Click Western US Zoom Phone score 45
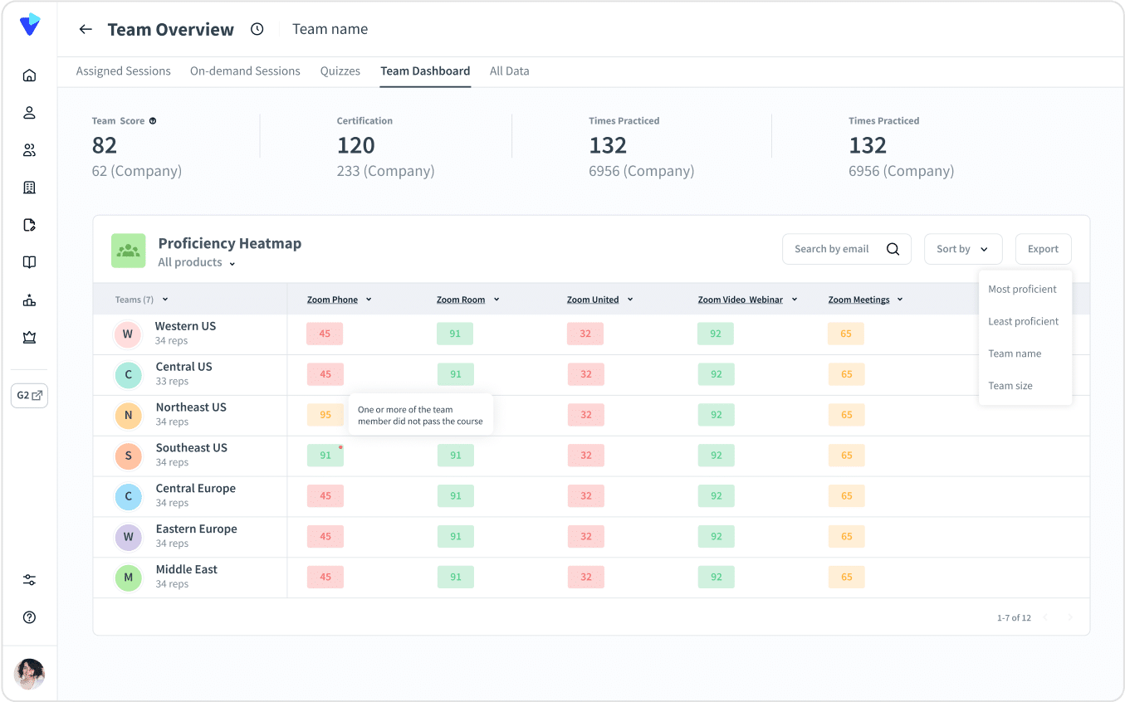Viewport: 1125px width, 702px height. pos(325,334)
